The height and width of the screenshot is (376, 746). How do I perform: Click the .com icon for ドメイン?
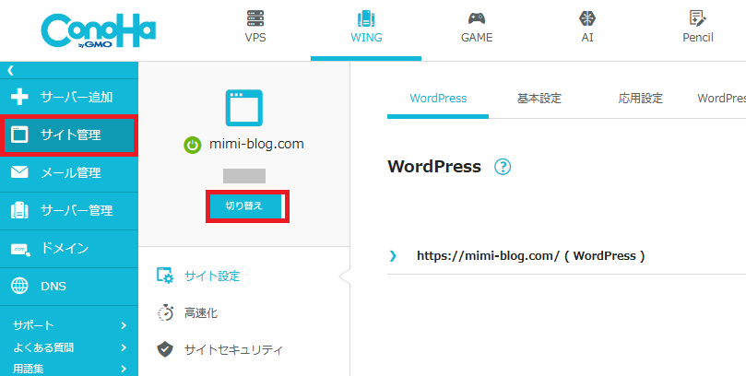pos(20,249)
